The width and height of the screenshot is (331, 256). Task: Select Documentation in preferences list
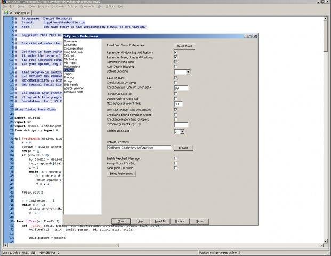[74, 49]
